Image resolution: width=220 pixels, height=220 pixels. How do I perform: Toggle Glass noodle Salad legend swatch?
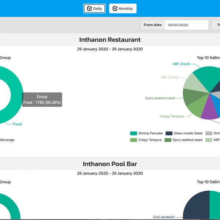pos(169,133)
